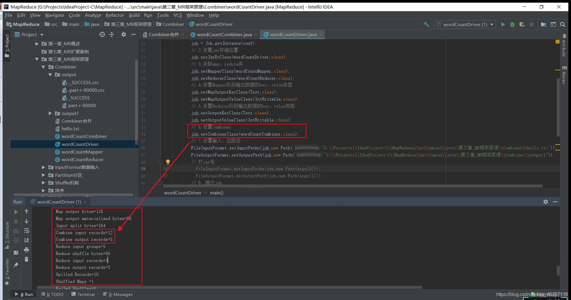Click the up arrow in Run console
571x300 pixels.
(x=27, y=211)
